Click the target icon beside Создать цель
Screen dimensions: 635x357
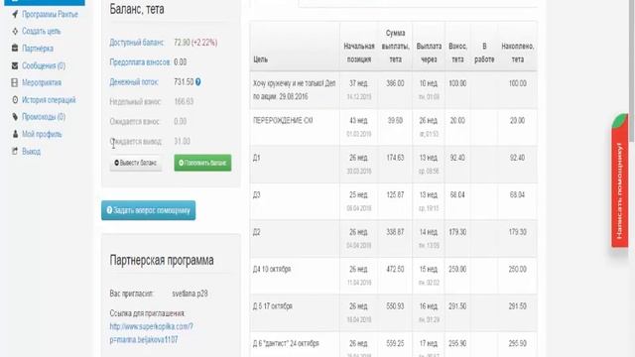(15, 31)
